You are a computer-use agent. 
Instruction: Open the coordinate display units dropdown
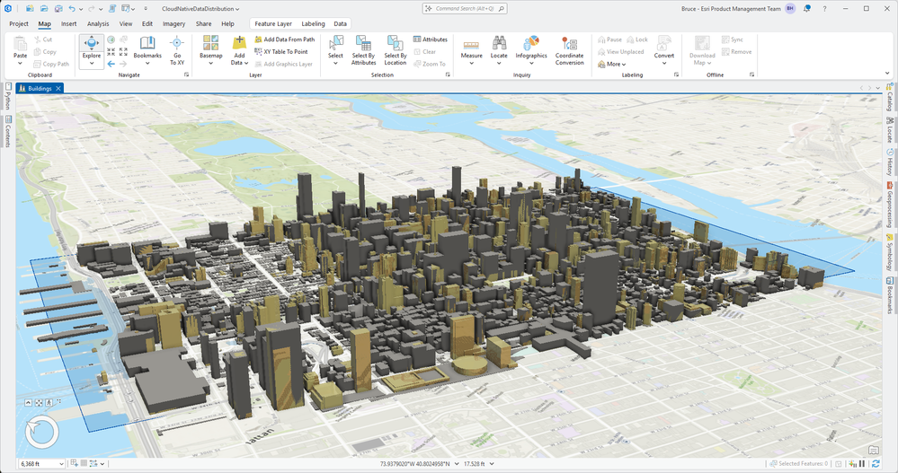pyautogui.click(x=457, y=464)
